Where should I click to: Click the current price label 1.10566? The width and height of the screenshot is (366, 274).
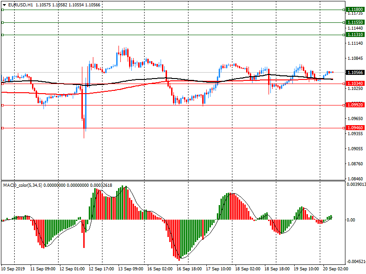[x=355, y=73]
